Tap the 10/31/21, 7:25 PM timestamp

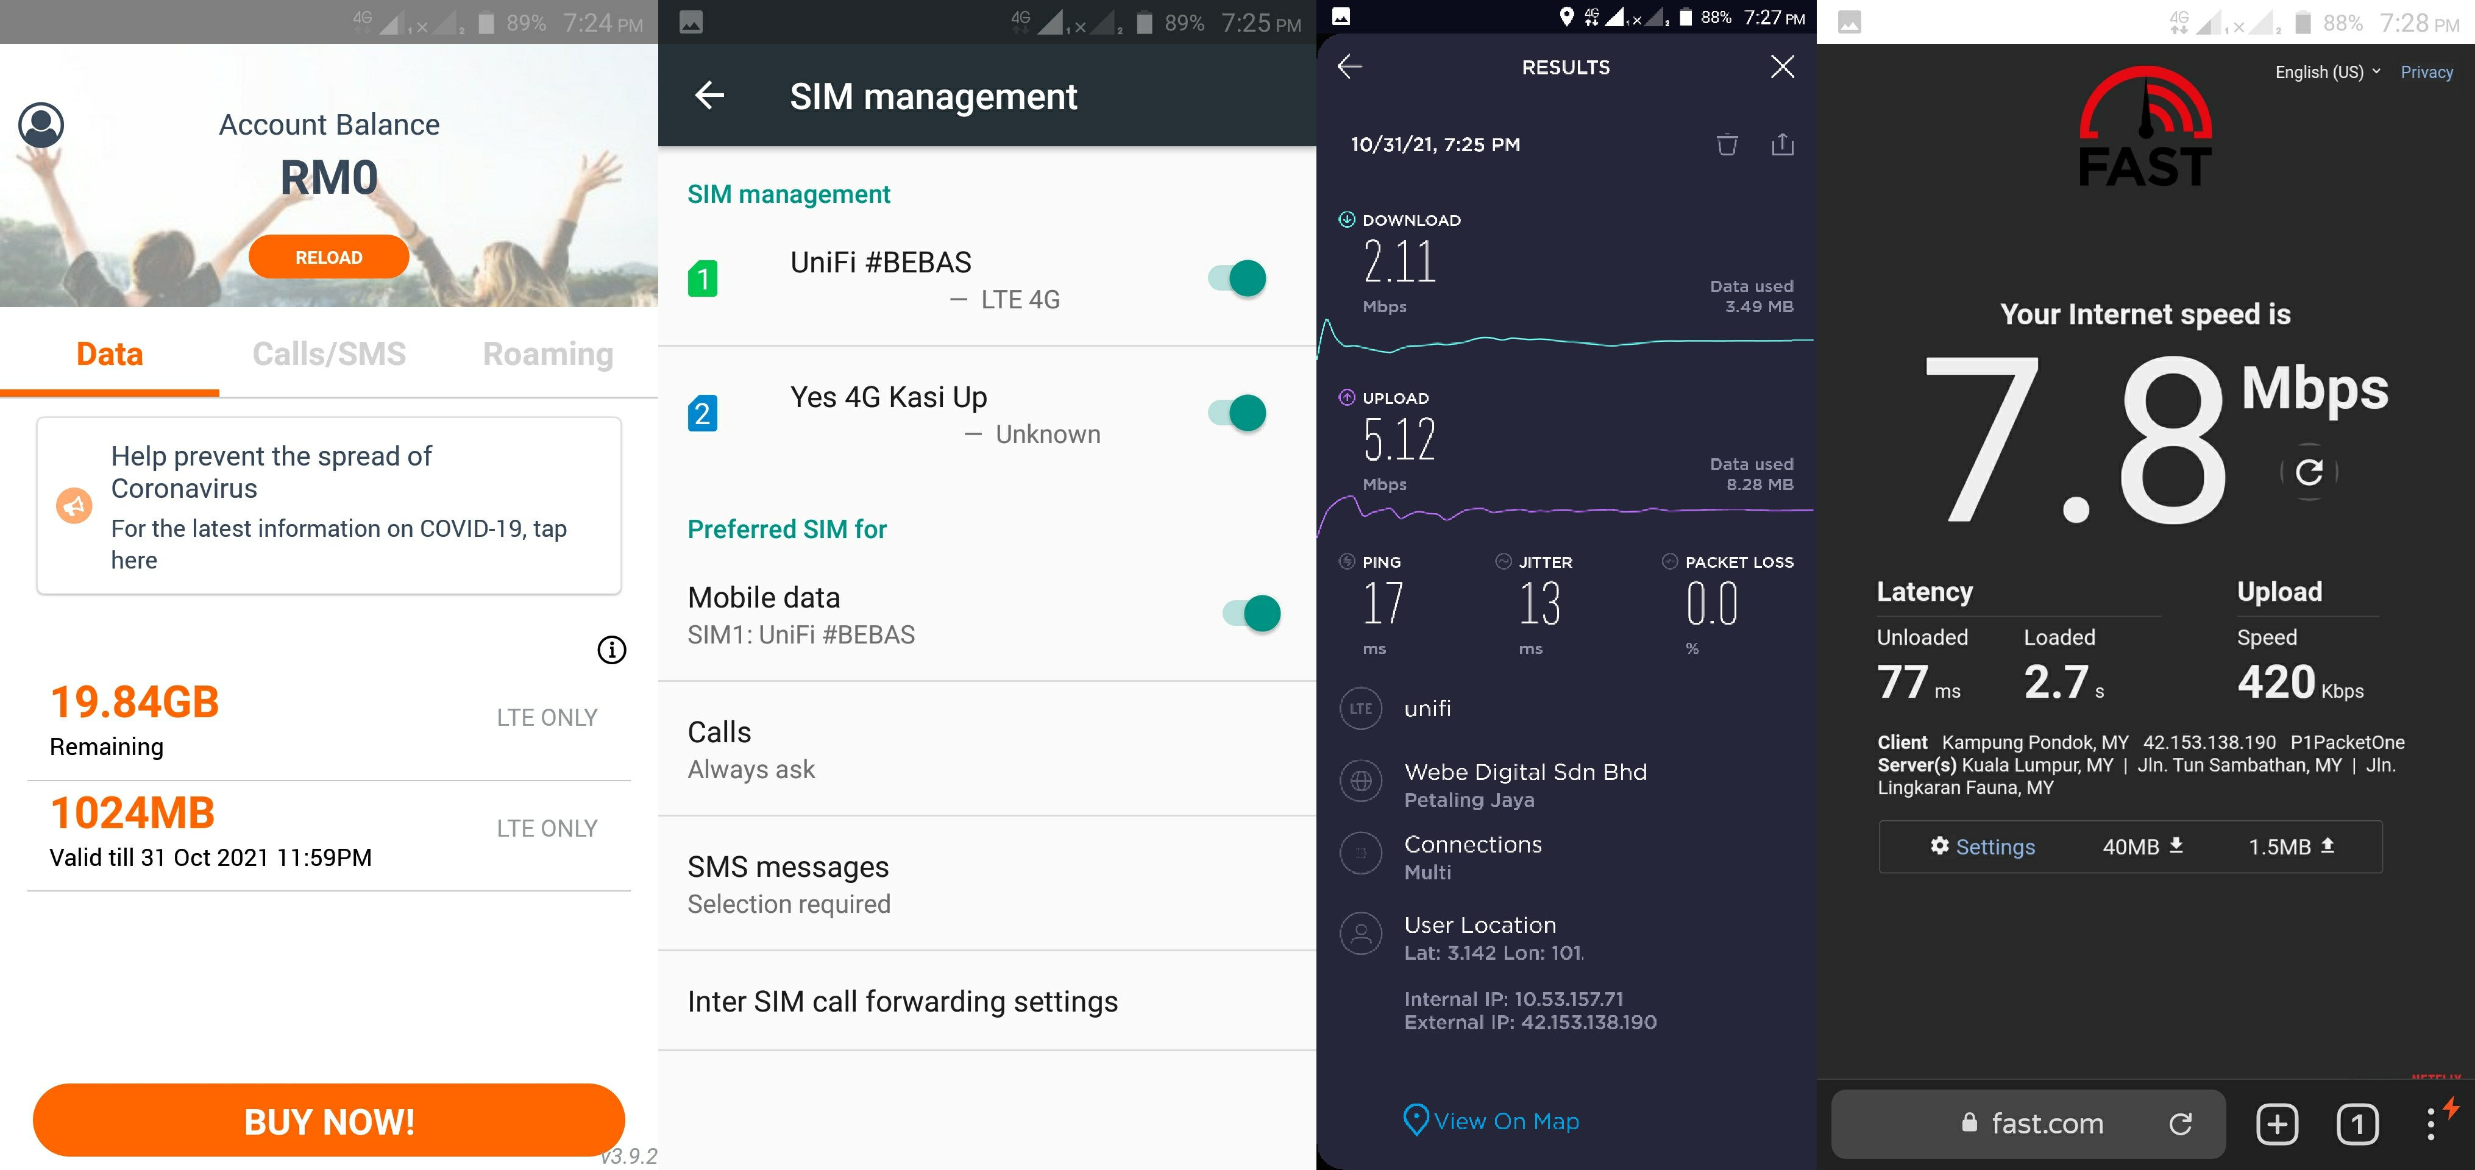(1435, 144)
